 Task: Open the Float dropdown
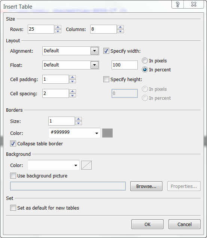94,65
